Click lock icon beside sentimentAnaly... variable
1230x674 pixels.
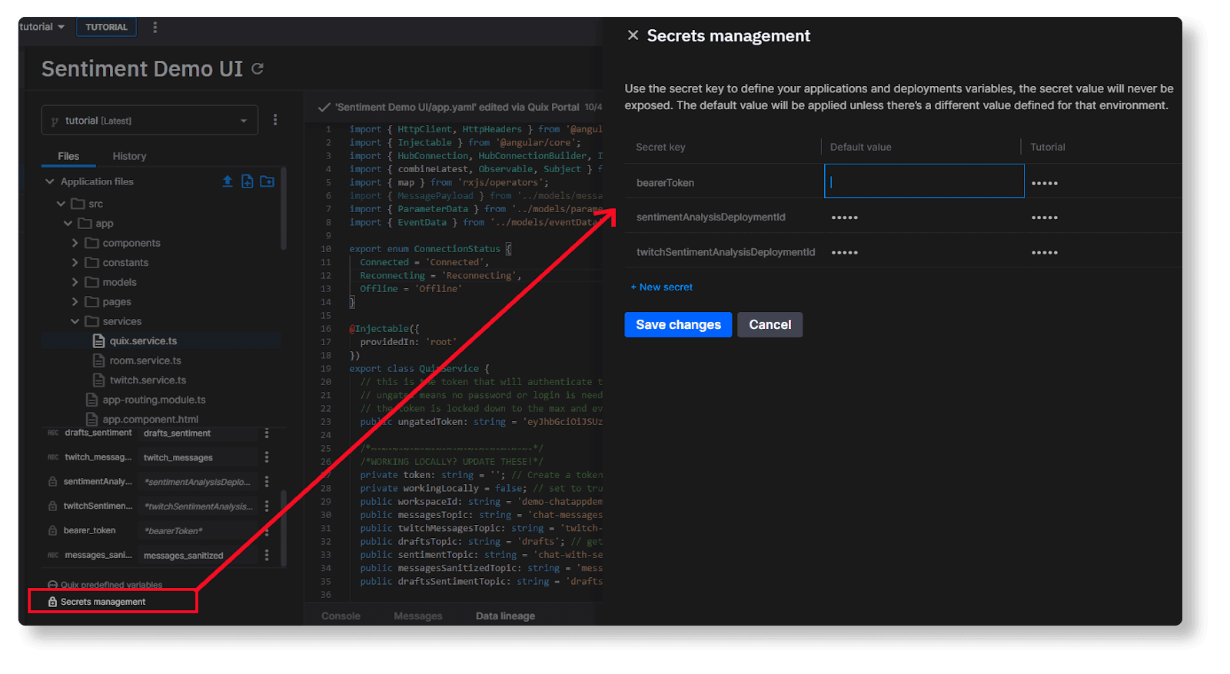(53, 482)
